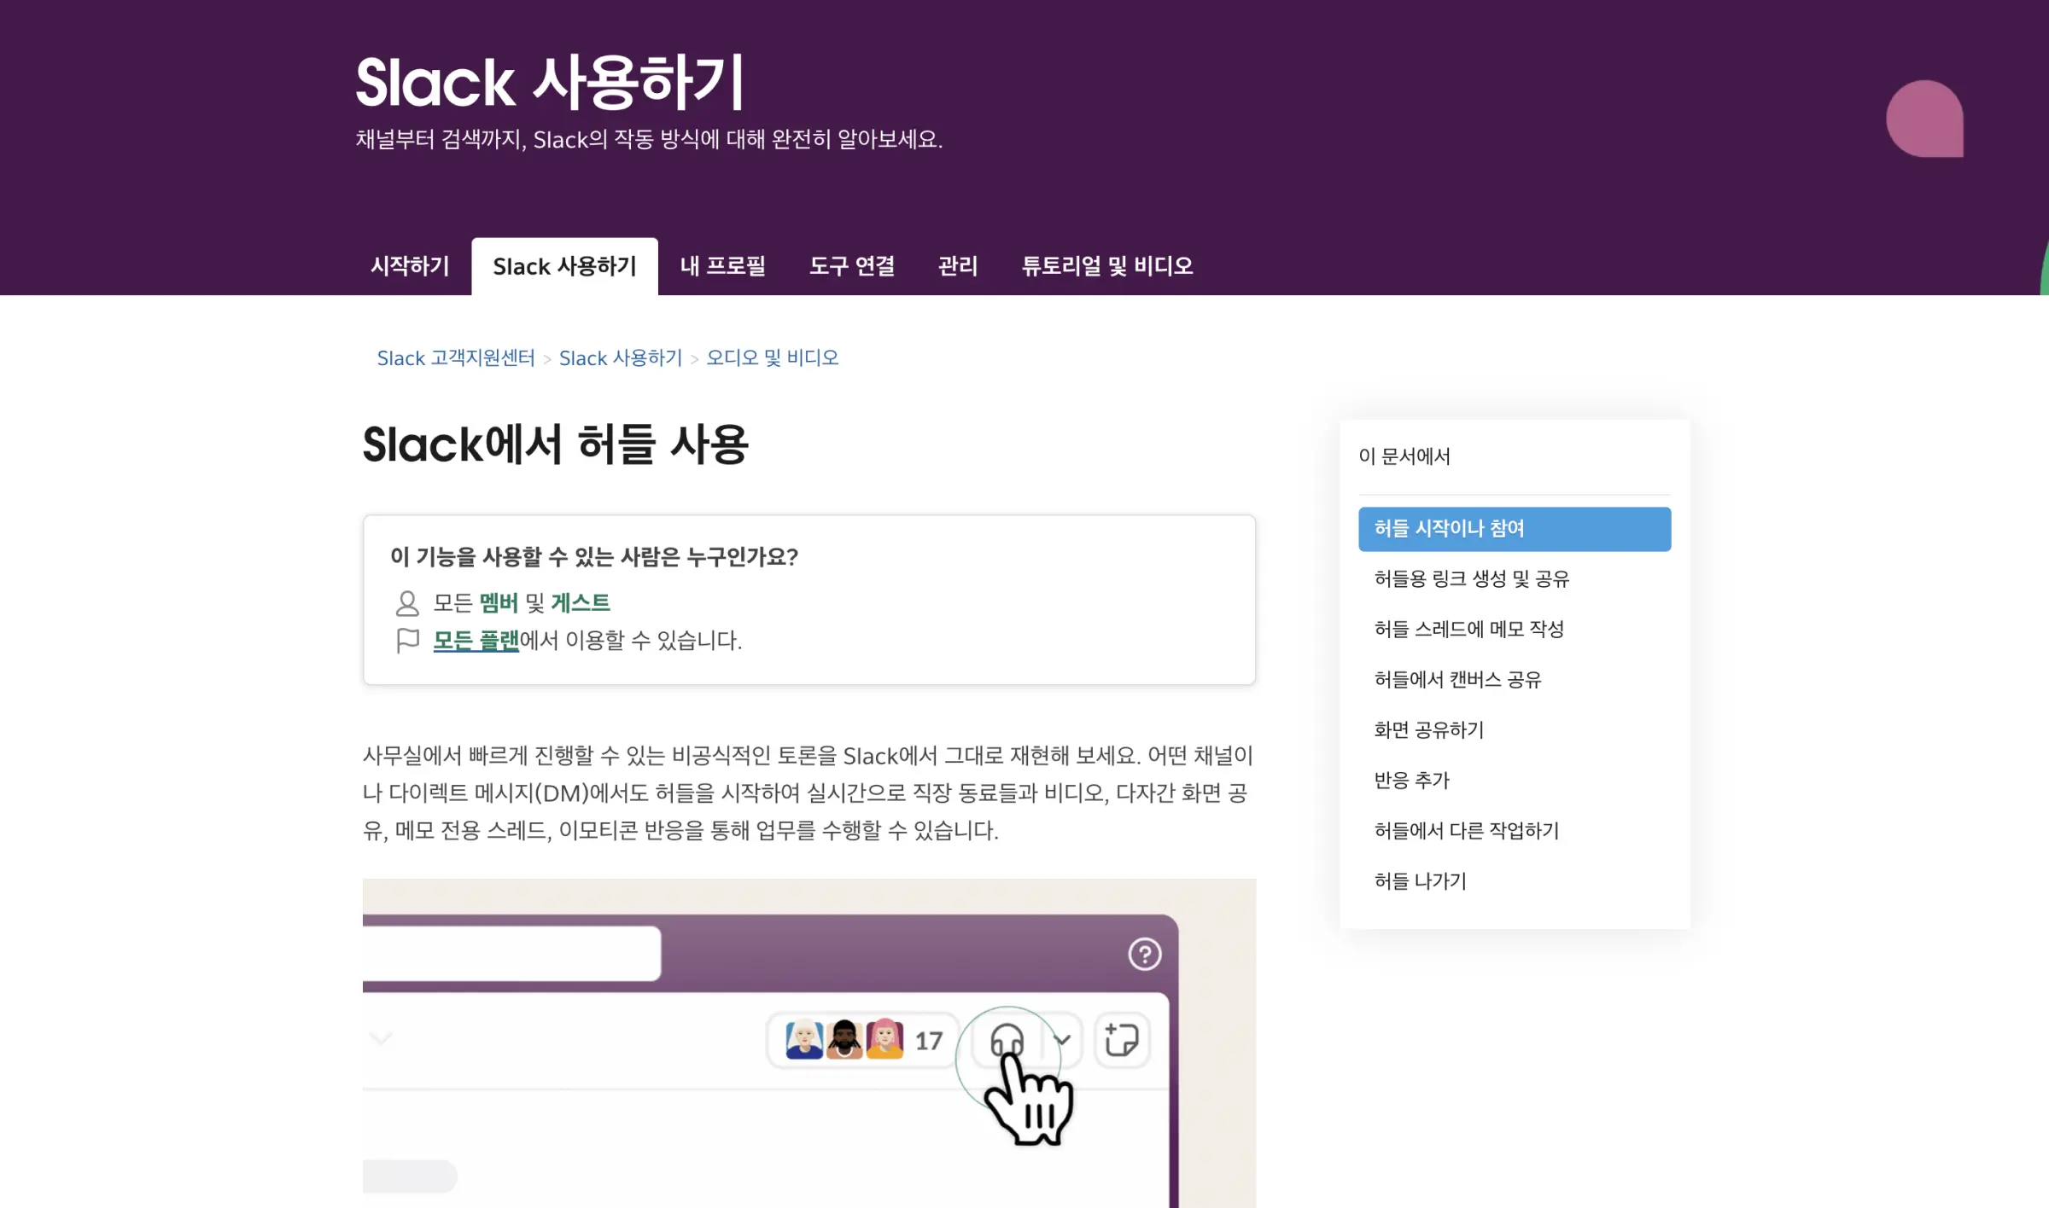2049x1208 pixels.
Task: Click the Slack 고객지원센터 breadcrumb link
Action: pos(456,358)
